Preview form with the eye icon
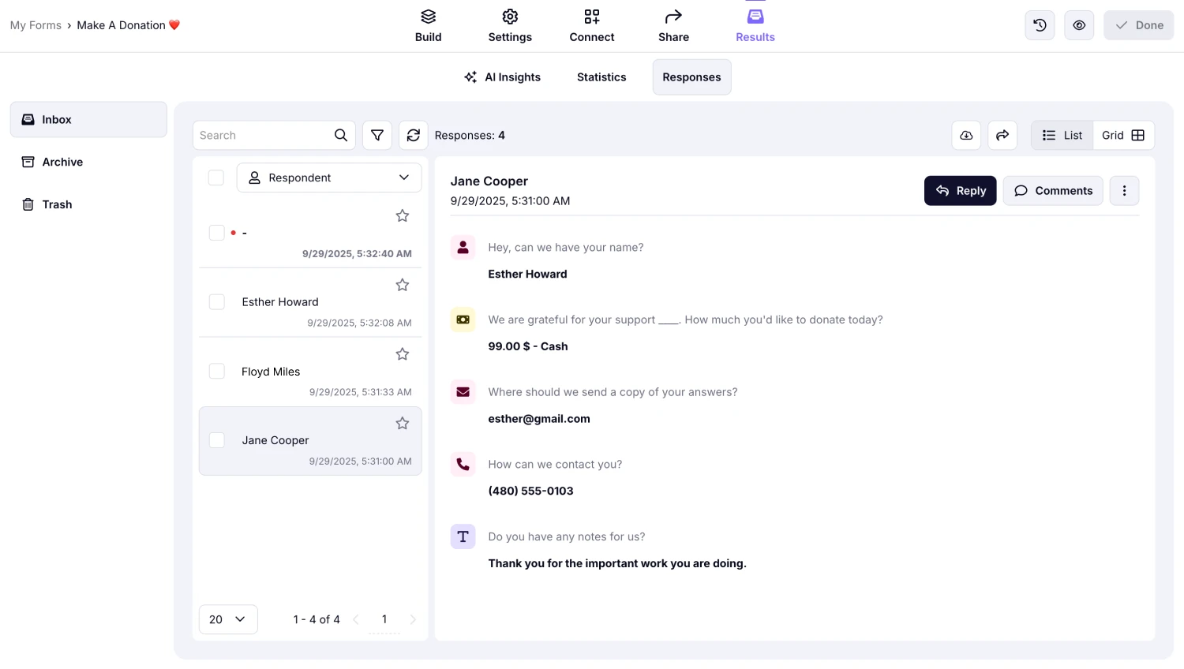The height and width of the screenshot is (669, 1184). click(1079, 25)
